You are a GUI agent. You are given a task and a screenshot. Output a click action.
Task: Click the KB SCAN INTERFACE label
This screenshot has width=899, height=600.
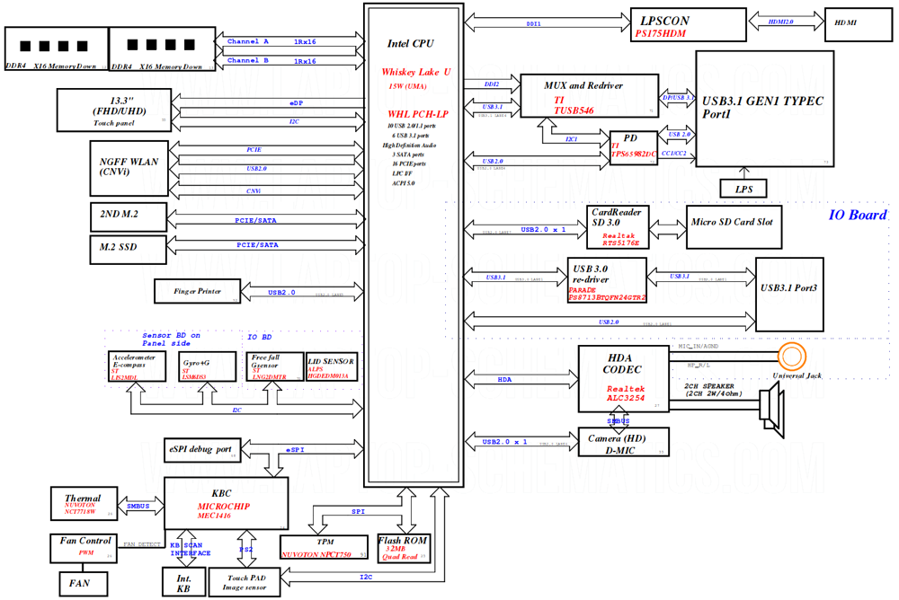[x=191, y=549]
